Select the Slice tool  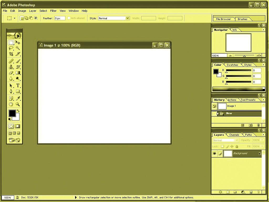tap(18, 54)
